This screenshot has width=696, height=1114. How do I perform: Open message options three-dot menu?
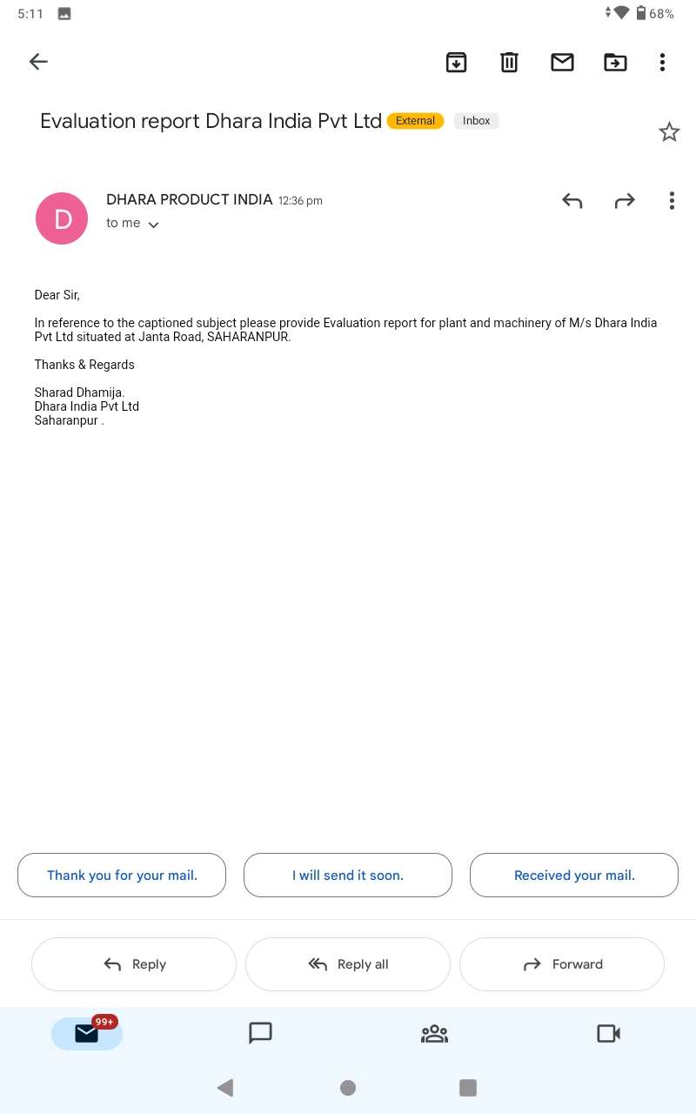coord(672,201)
